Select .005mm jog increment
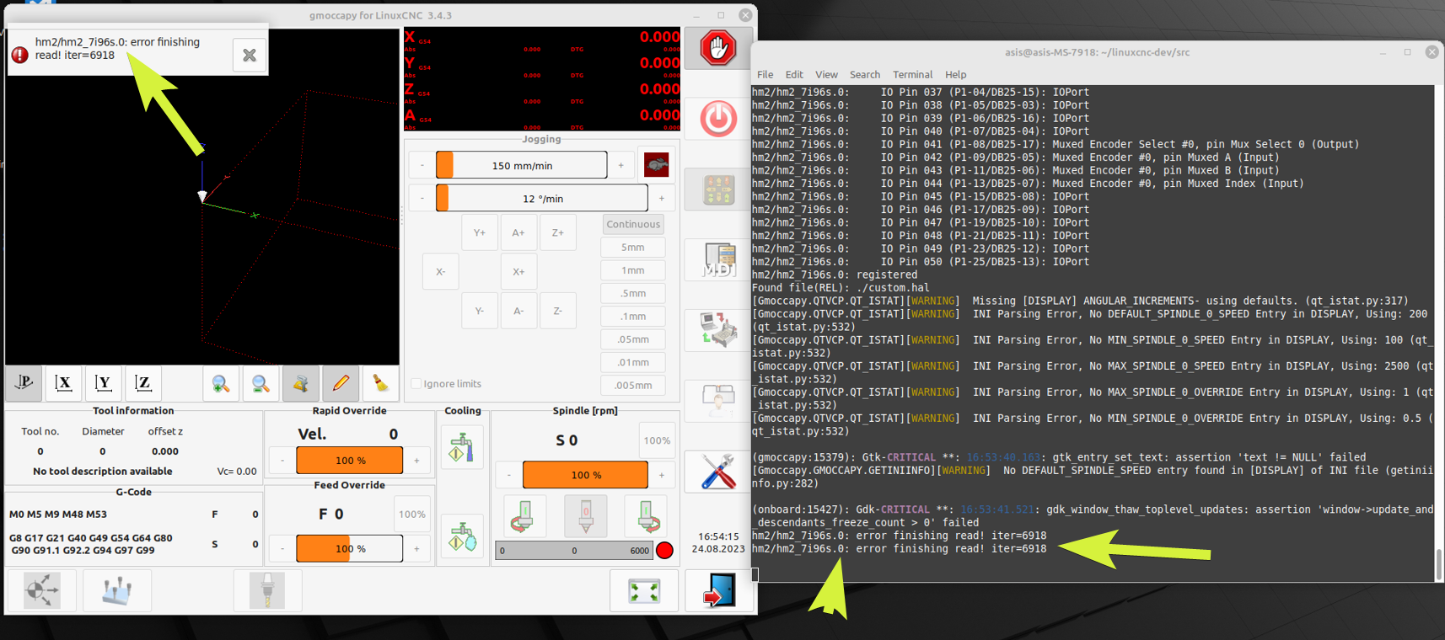This screenshot has height=640, width=1445. [x=633, y=385]
